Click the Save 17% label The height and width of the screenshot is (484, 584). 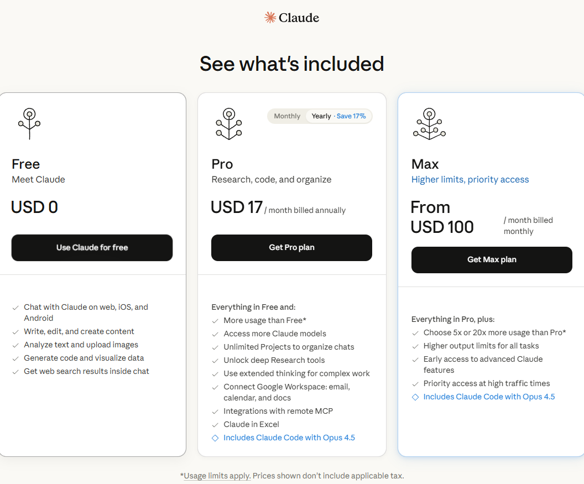tap(351, 116)
